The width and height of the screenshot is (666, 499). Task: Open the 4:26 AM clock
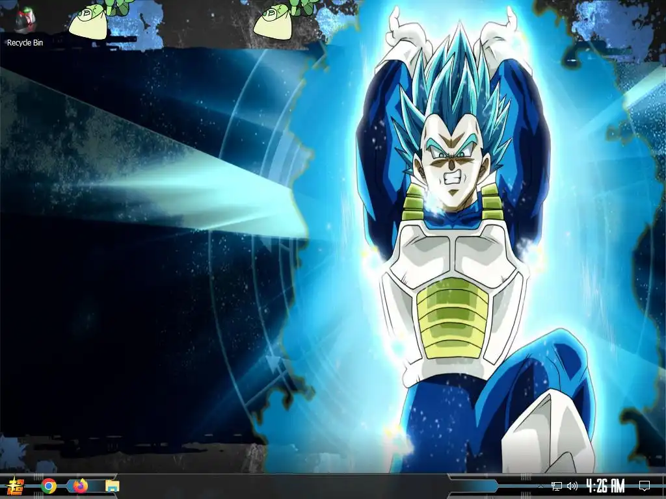coord(606,486)
